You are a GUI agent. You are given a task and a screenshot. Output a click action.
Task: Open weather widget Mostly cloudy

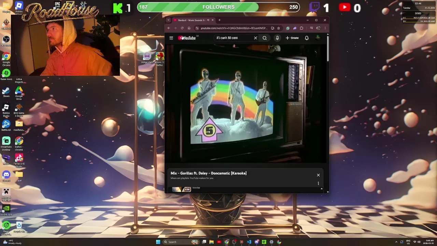pyautogui.click(x=12, y=242)
